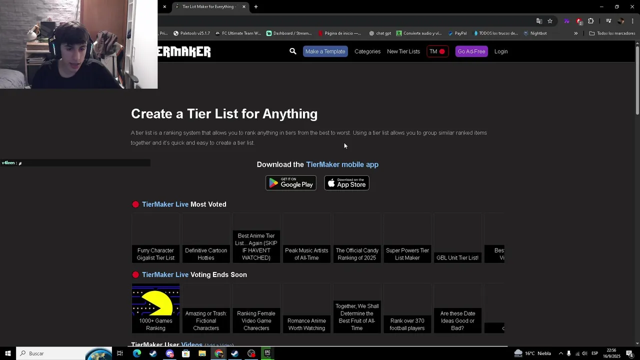640x360 pixels.
Task: Click the Google Play download badge
Action: (x=291, y=183)
